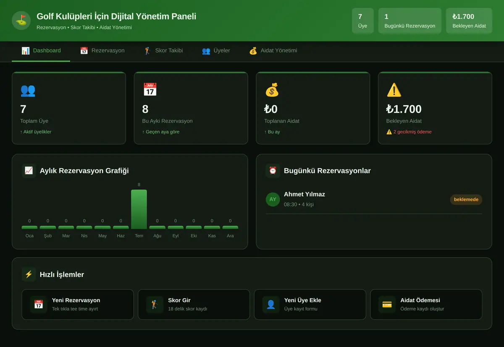Click the lightning icon beside Hızlı İşlemler
504x347 pixels.
point(29,274)
